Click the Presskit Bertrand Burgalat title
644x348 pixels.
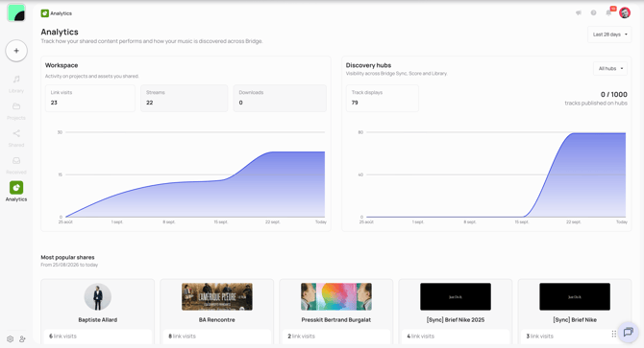(336, 320)
